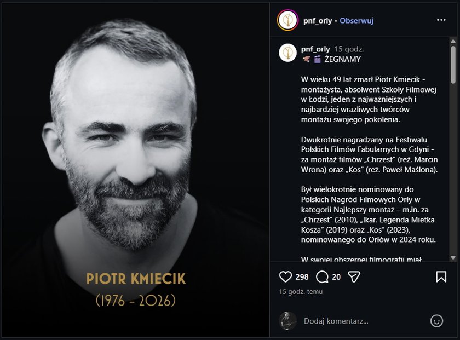460x340 pixels.
Task: Open pnf_orly username above ŻEGNAMY caption
Action: pos(315,49)
